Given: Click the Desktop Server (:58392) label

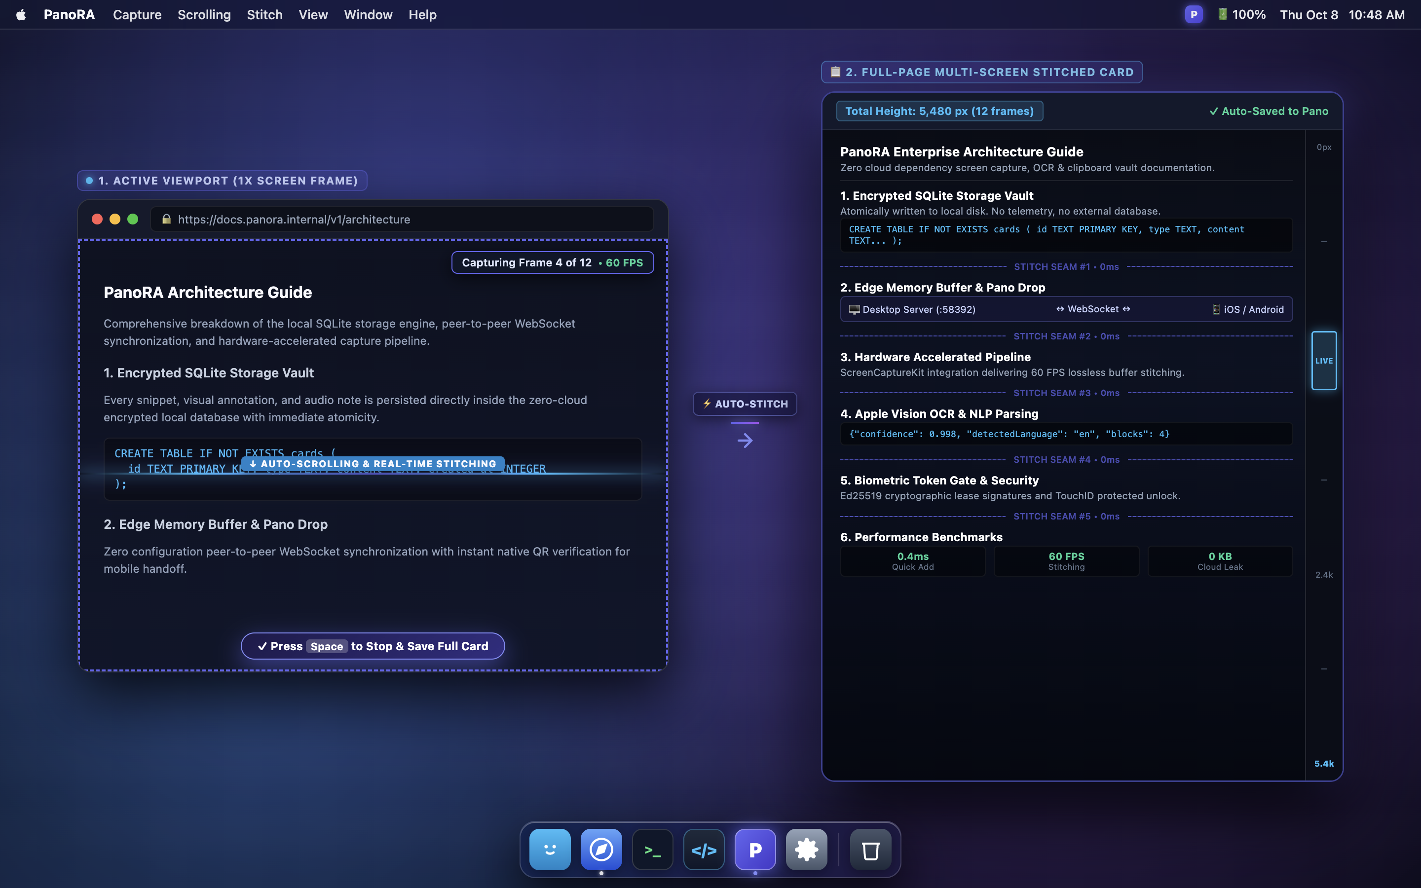Looking at the screenshot, I should coord(912,309).
